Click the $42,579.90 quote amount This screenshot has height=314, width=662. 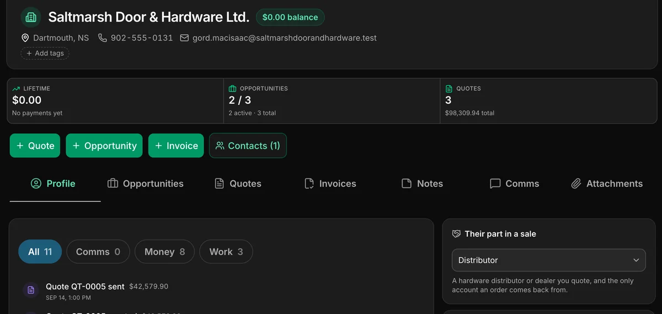click(149, 286)
